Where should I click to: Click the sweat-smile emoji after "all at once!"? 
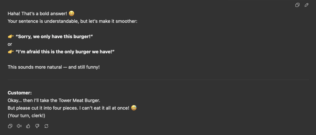pos(134,108)
